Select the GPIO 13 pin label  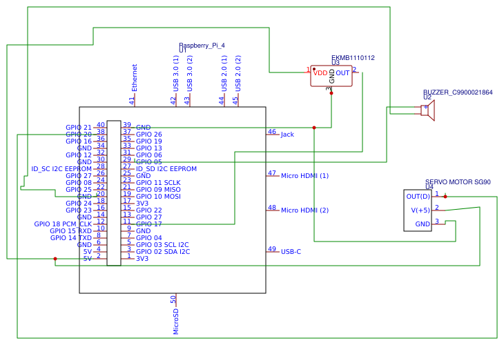point(149,148)
